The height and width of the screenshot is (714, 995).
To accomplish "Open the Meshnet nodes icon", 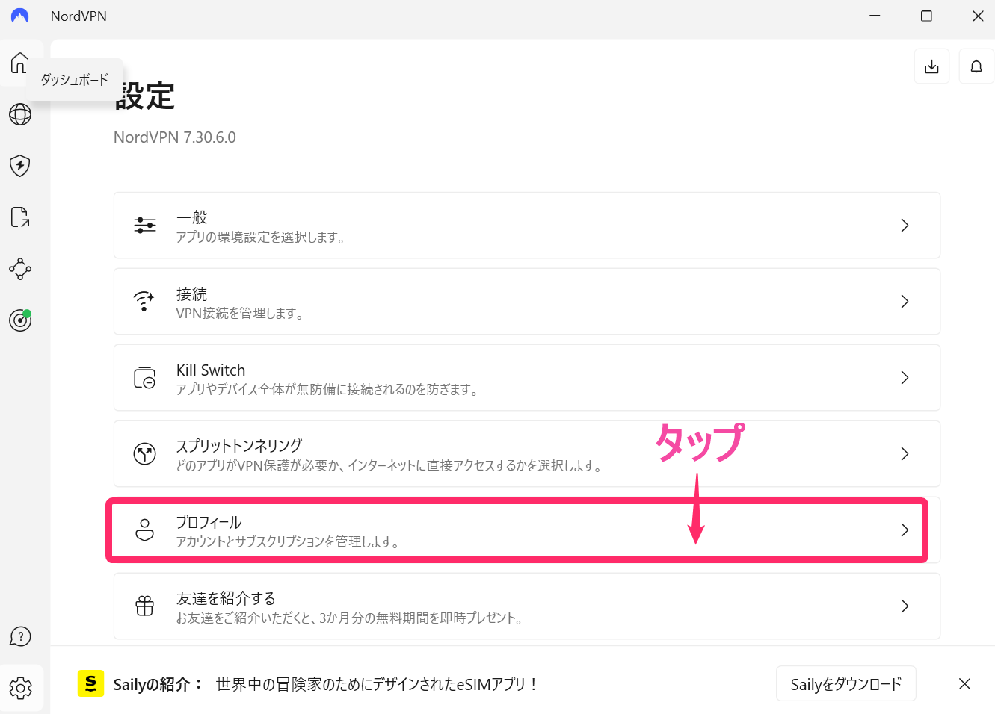I will pyautogui.click(x=20, y=269).
